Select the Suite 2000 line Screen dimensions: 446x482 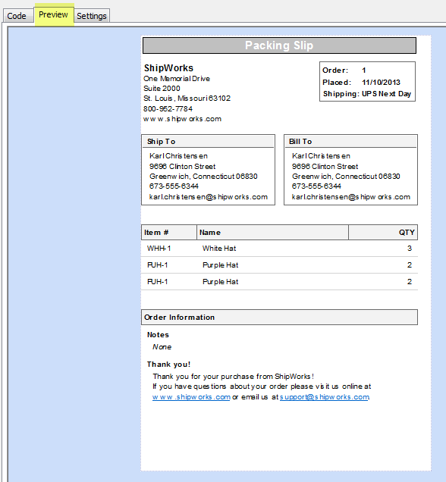(162, 89)
